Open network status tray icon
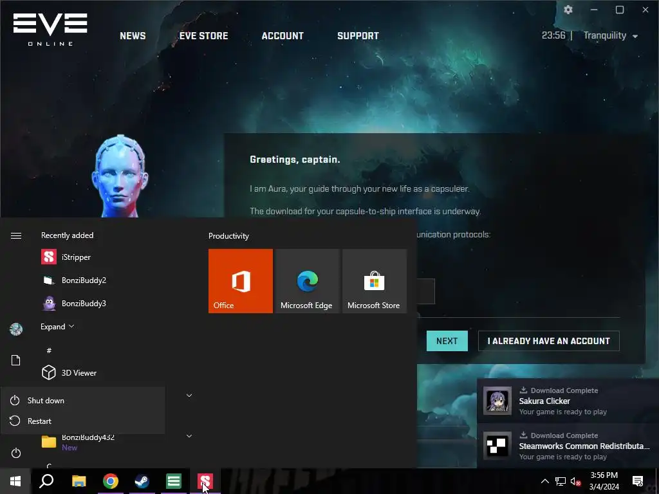 tap(561, 481)
